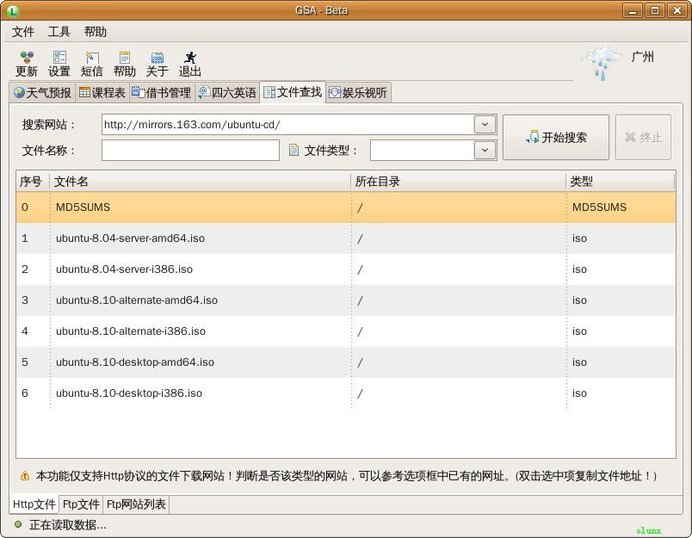Click the 文件类型 combo text box
This screenshot has height=538, width=692.
coord(422,150)
